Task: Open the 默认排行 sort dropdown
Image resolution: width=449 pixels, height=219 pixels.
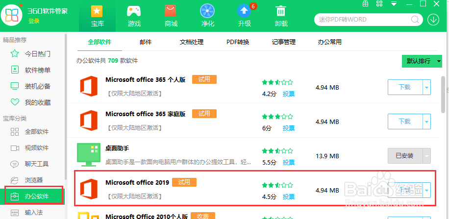Action: click(422, 61)
